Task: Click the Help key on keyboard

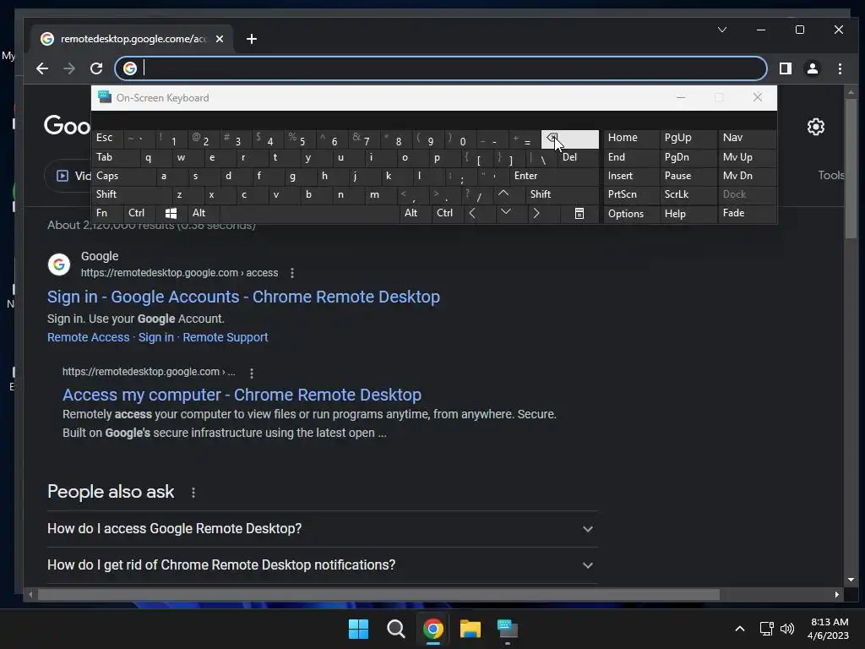Action: tap(688, 214)
